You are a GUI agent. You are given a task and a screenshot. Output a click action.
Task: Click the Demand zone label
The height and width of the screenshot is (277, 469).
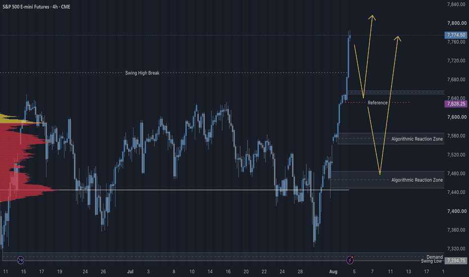pyautogui.click(x=434, y=257)
